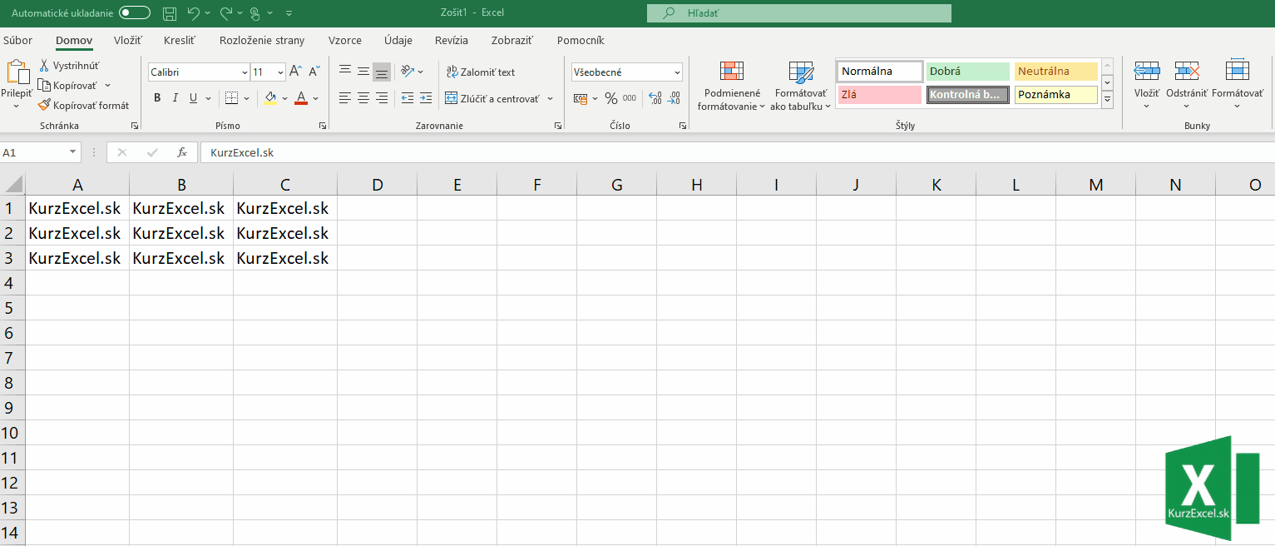Apply red font color A
The width and height of the screenshot is (1275, 546).
click(301, 98)
